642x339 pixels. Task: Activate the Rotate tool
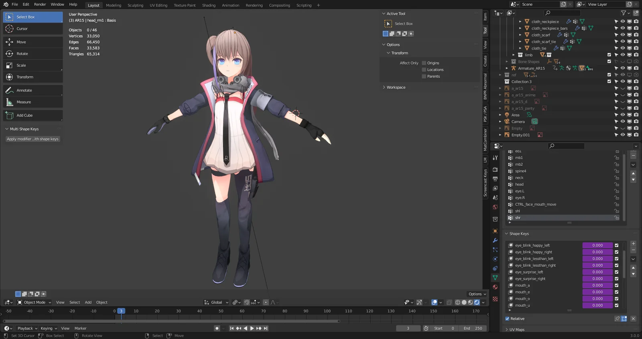[x=33, y=54]
